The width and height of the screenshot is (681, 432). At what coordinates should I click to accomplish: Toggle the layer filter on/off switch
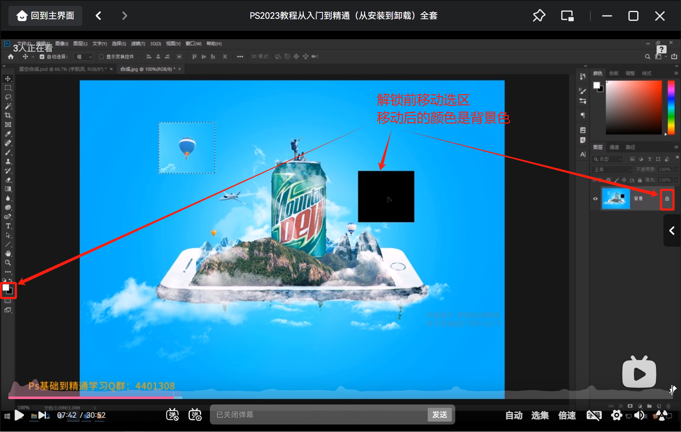(x=677, y=158)
